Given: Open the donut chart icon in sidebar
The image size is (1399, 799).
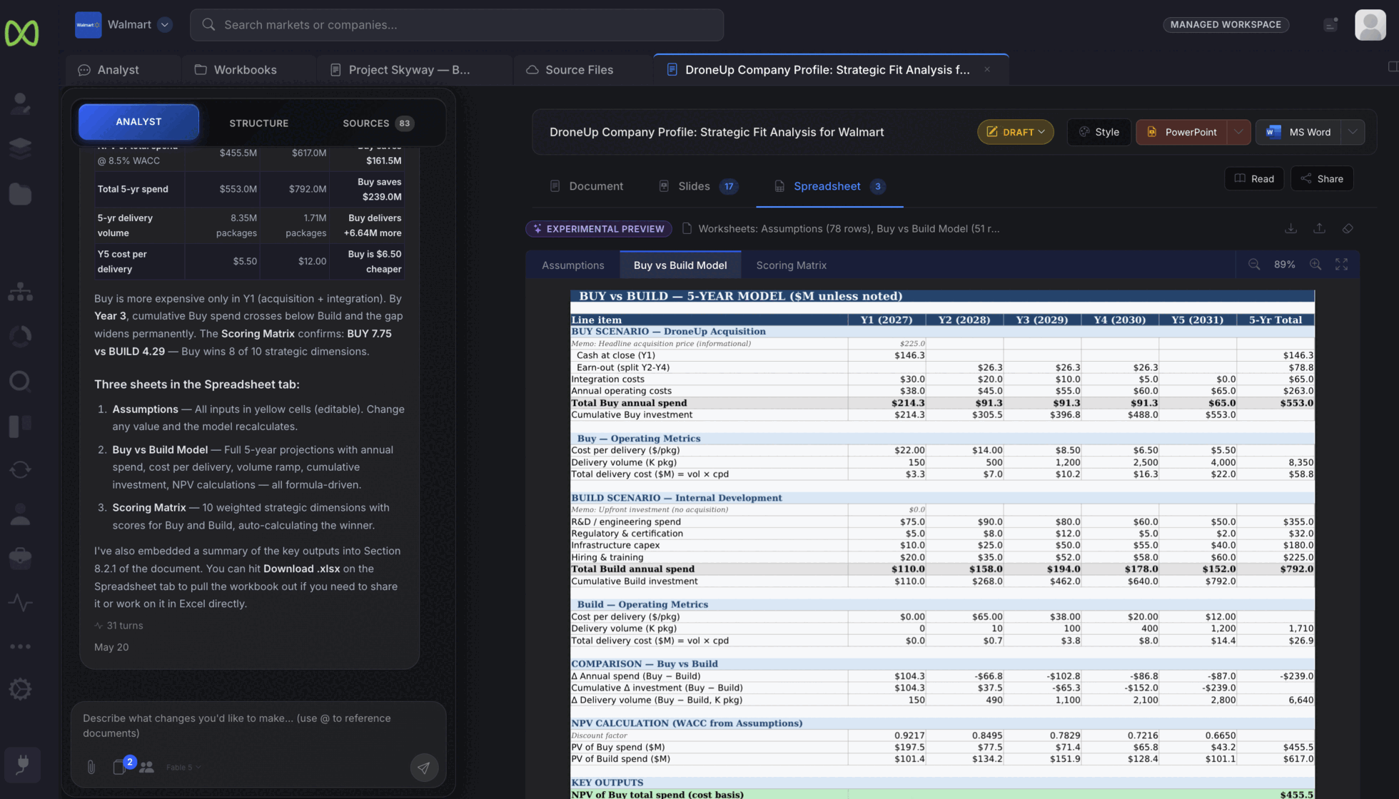Looking at the screenshot, I should 20,336.
